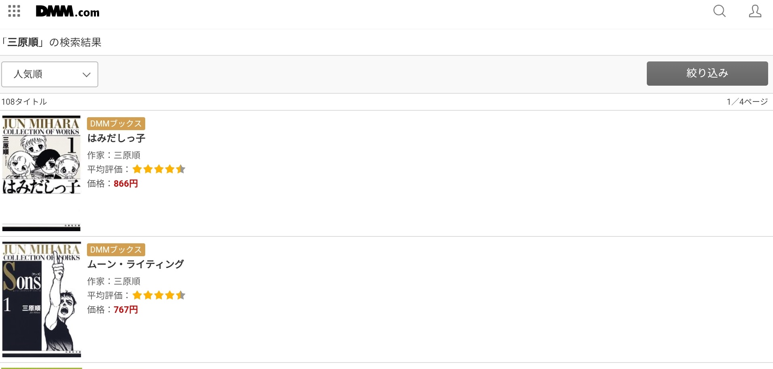Image resolution: width=773 pixels, height=369 pixels.
Task: Click the author name 三原順
Action: (x=127, y=155)
